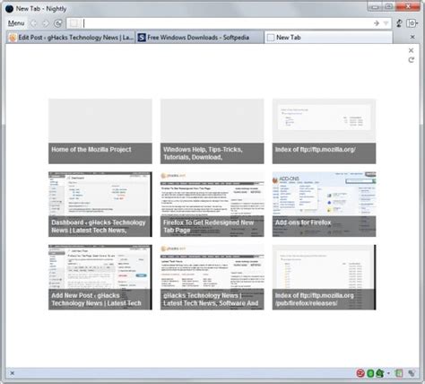Open Index of ftp.mozilla.org pub/firefox/releases tile
Image resolution: width=425 pixels, height=384 pixels.
(x=324, y=277)
